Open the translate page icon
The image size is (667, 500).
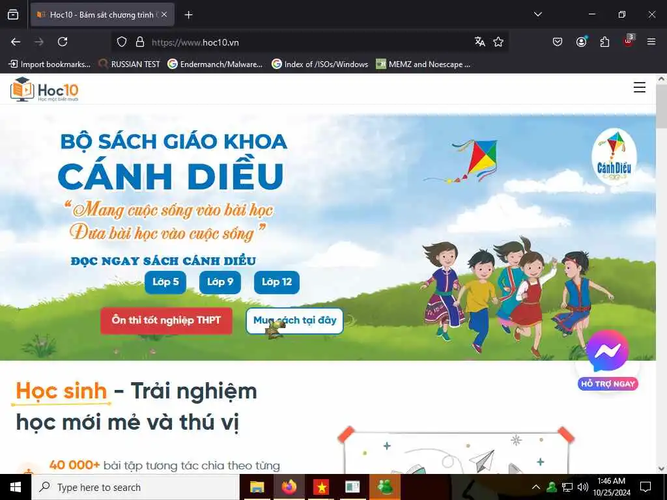point(480,42)
